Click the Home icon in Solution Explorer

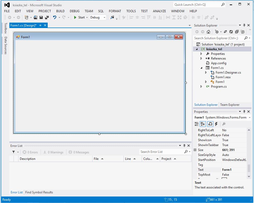coord(208,32)
